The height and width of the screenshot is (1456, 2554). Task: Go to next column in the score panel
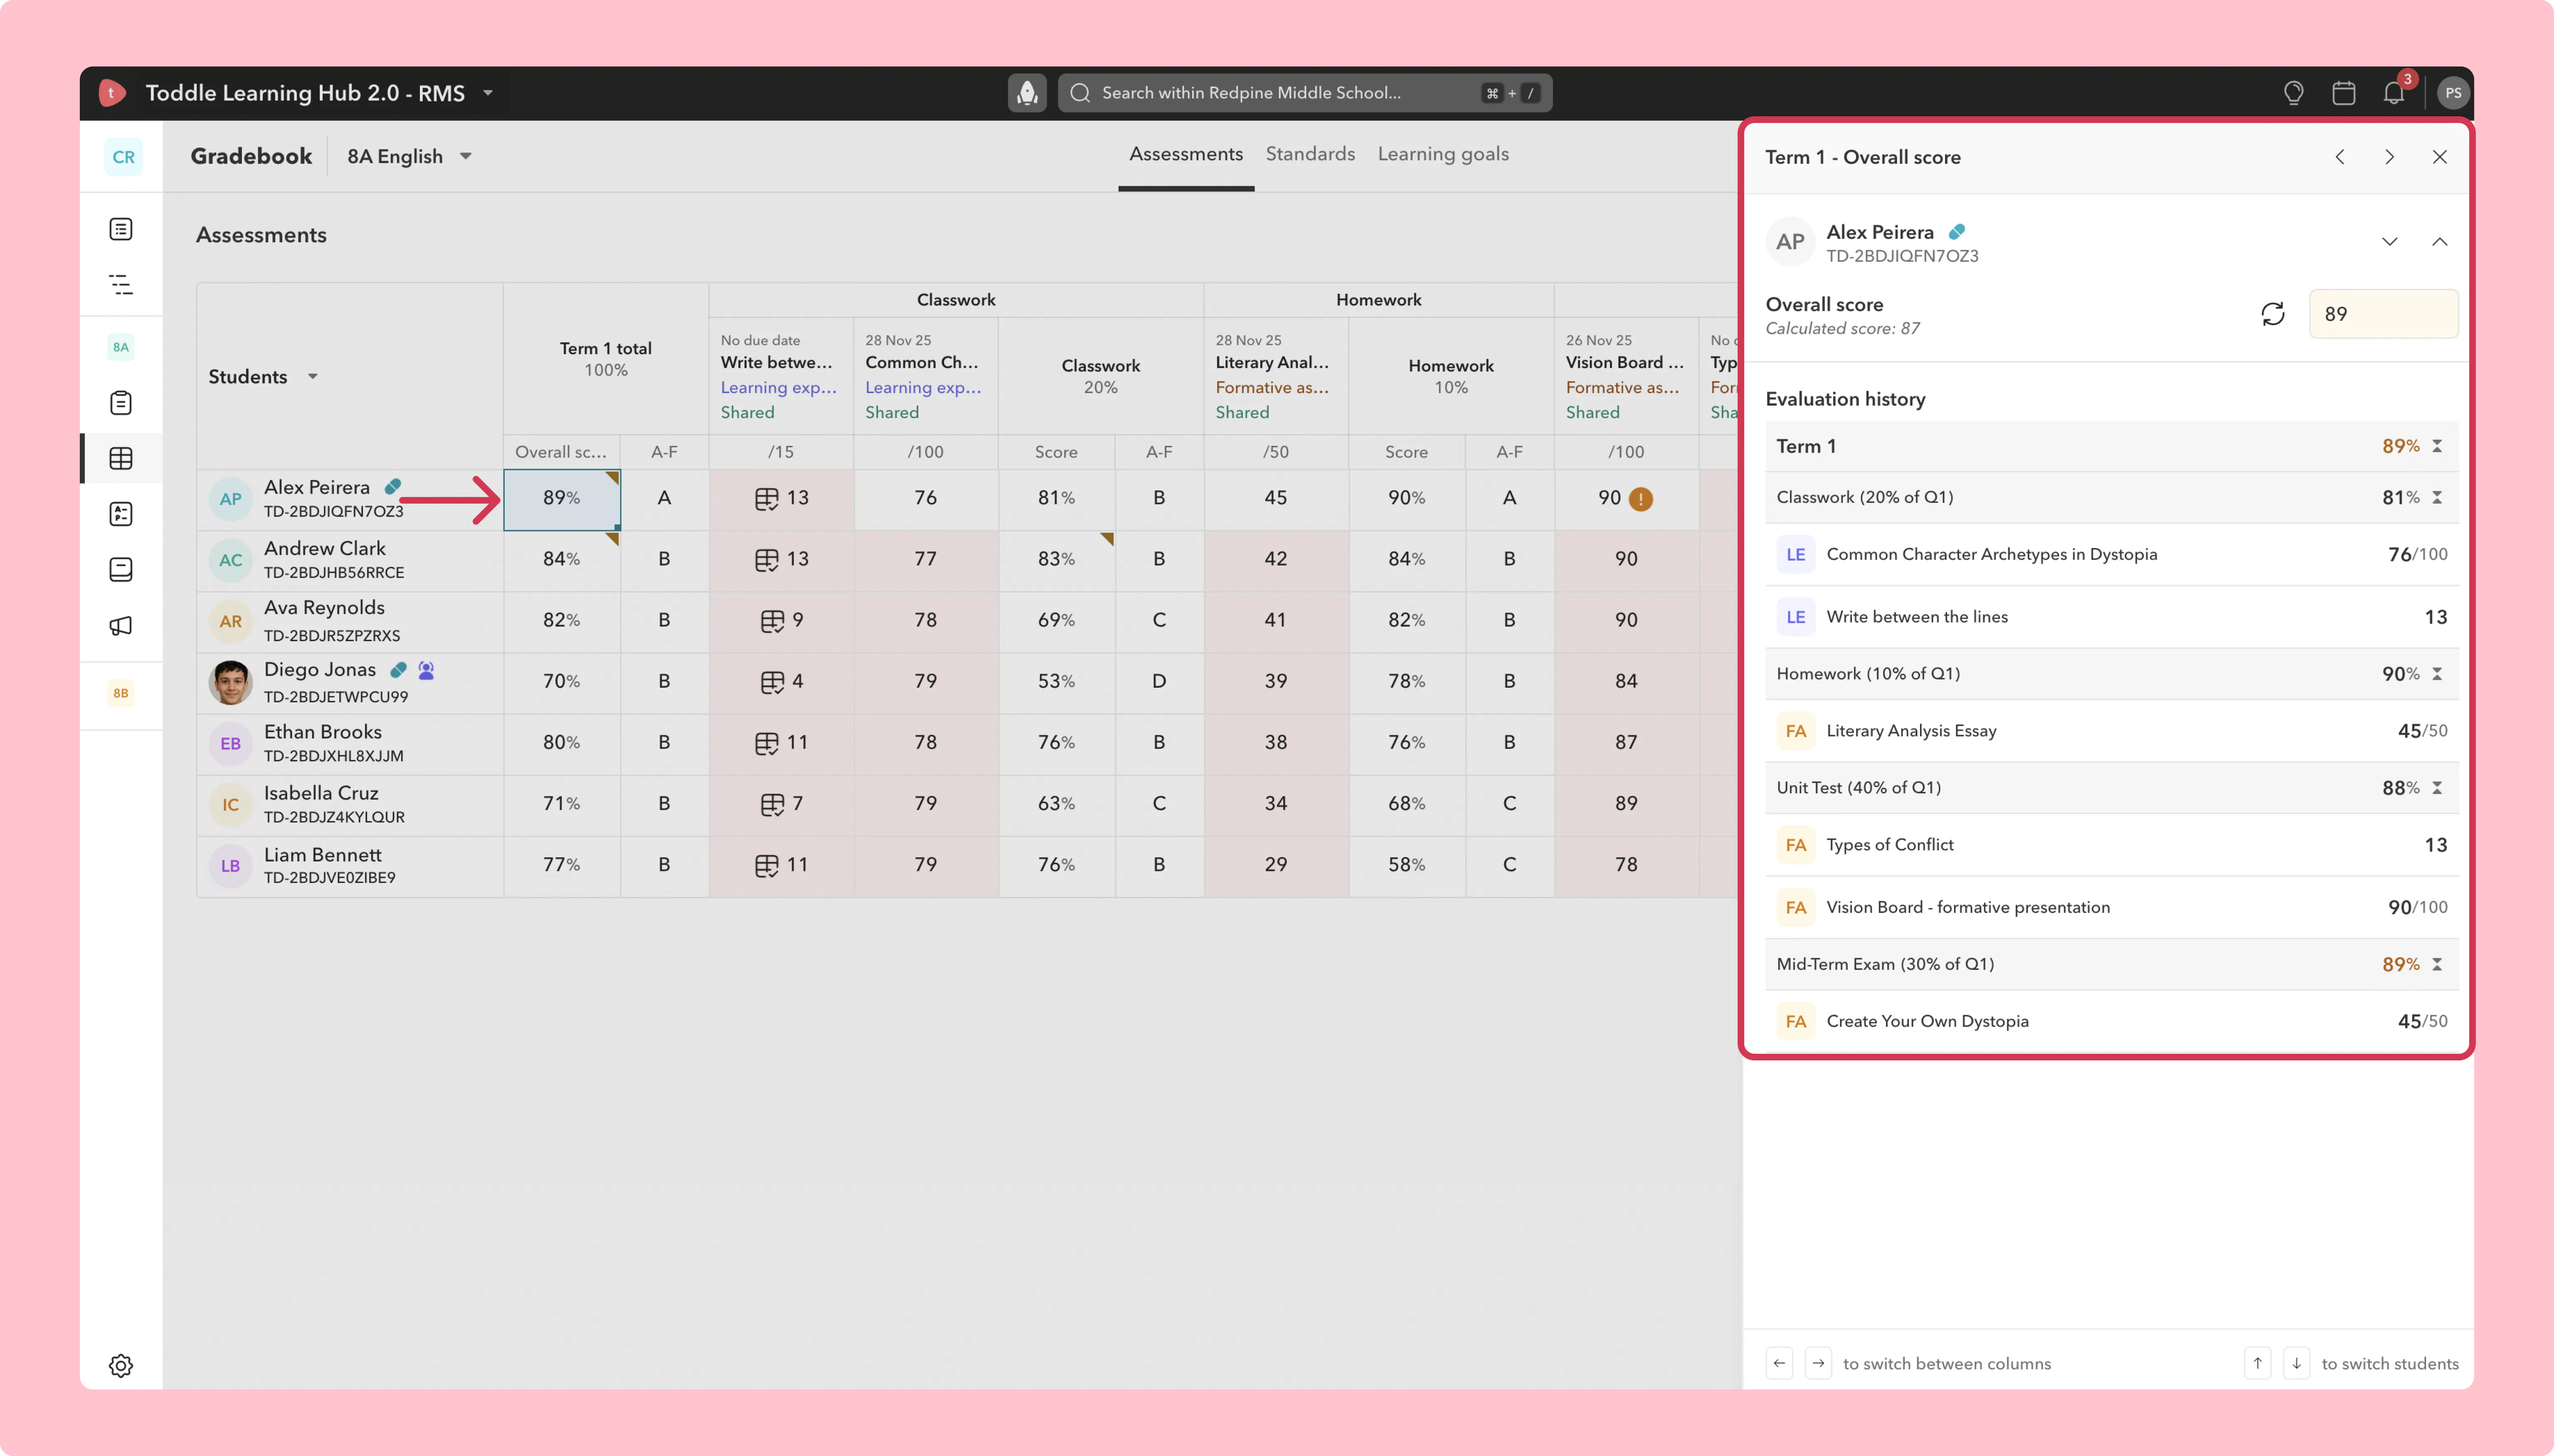(x=2389, y=157)
